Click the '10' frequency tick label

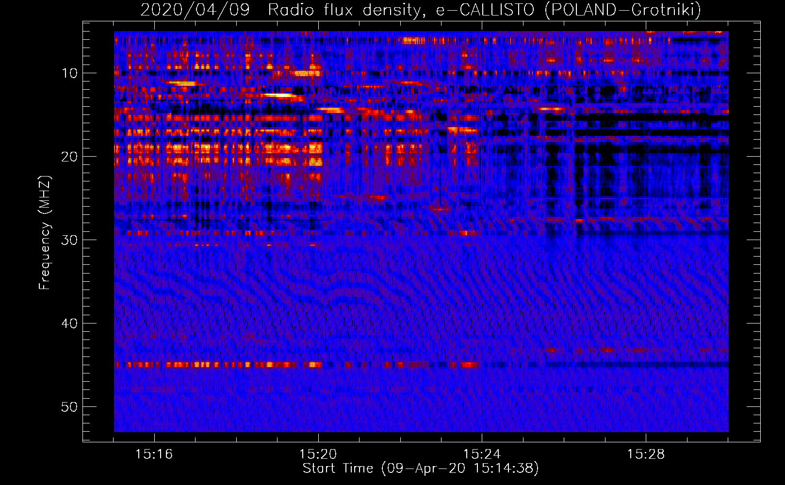click(70, 73)
